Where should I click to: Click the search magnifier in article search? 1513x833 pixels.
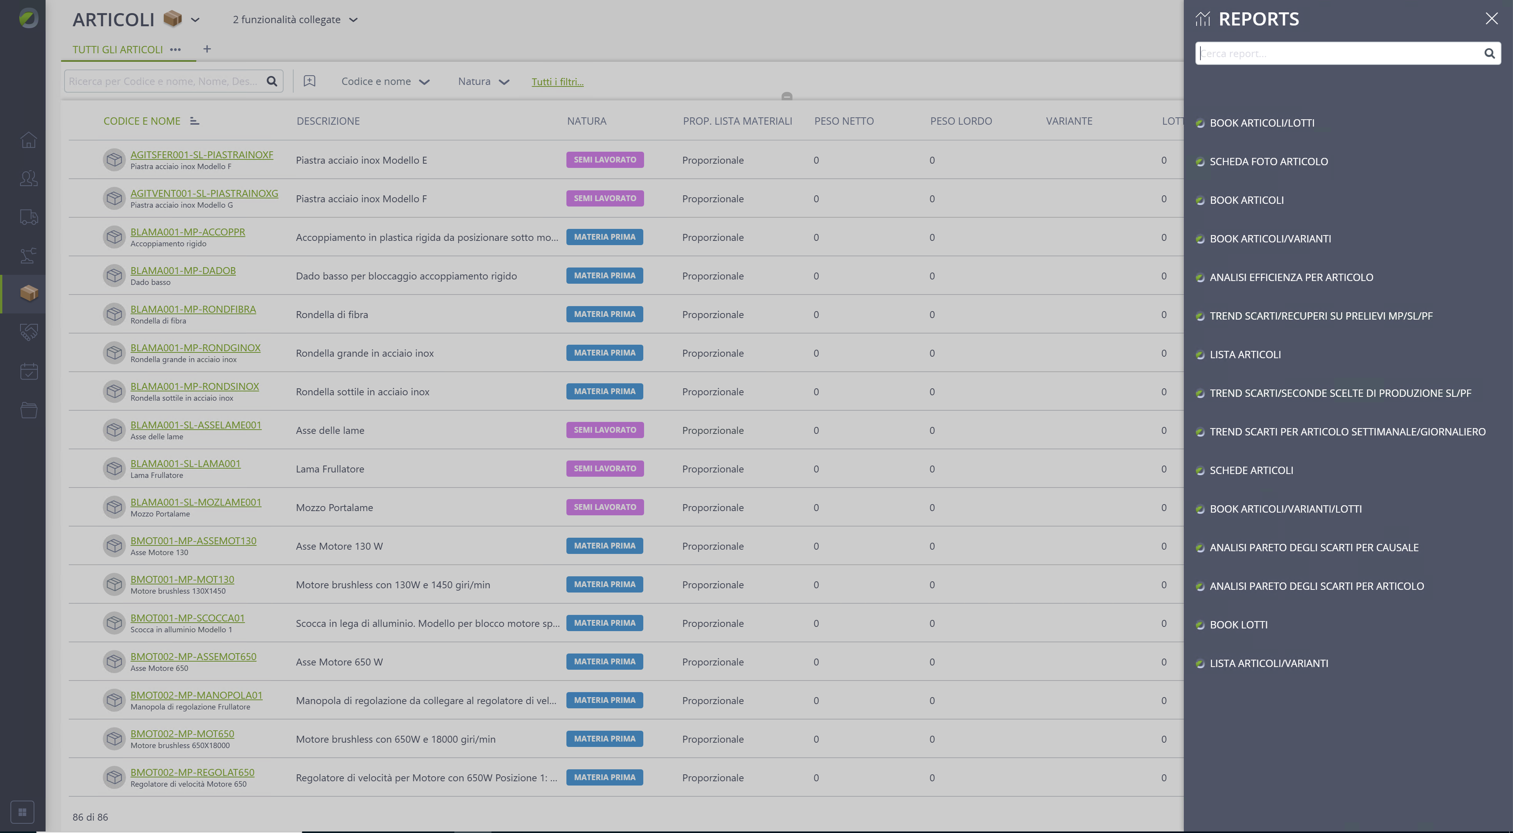[x=272, y=81]
